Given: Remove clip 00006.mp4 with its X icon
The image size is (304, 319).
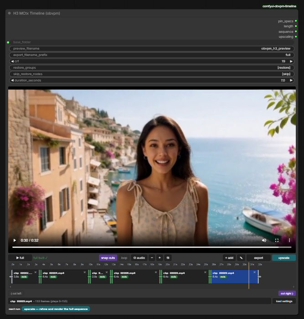Looking at the screenshot, I should pyautogui.click(x=156, y=272).
